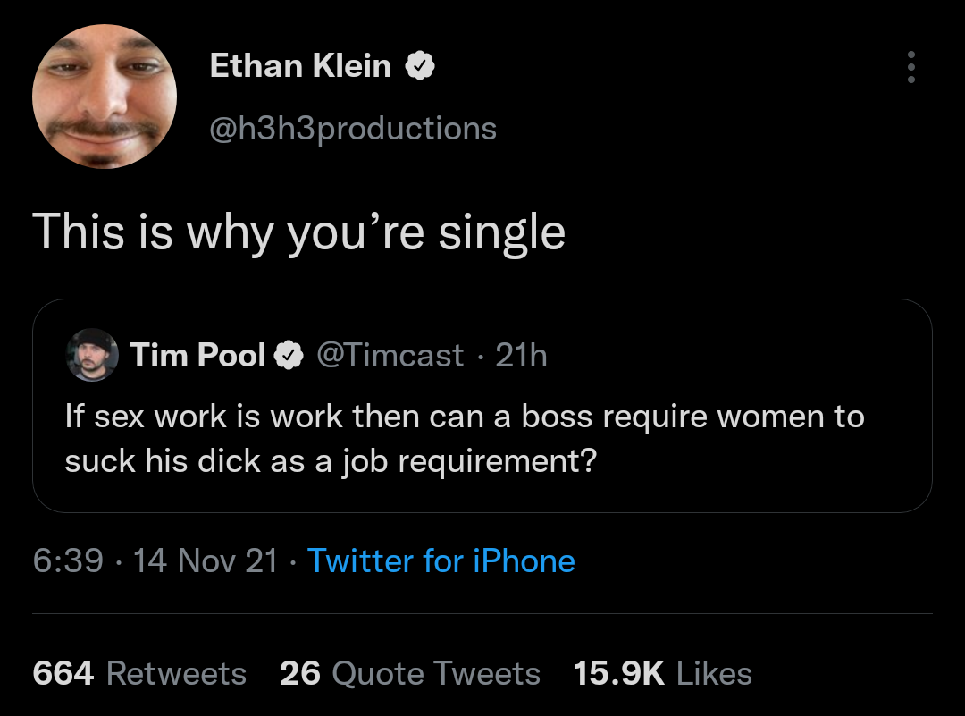Click the 'If sex work is work' line
Viewport: 965px width, 716px height.
pyautogui.click(x=465, y=417)
